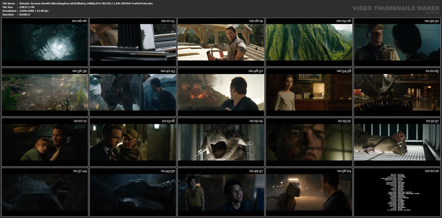Choose the thumbnail at 01:49:57
442x218 pixels.
pos(221,192)
